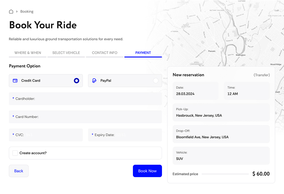Switch to the Where & When tab

pyautogui.click(x=28, y=53)
